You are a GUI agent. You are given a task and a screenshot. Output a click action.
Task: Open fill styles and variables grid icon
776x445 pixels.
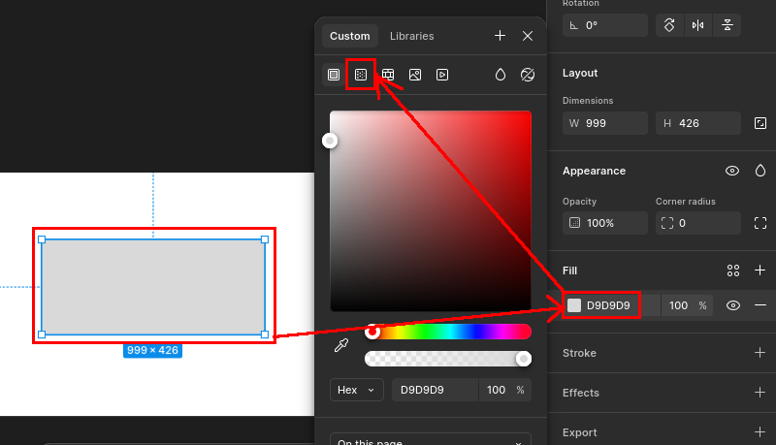[x=733, y=270]
